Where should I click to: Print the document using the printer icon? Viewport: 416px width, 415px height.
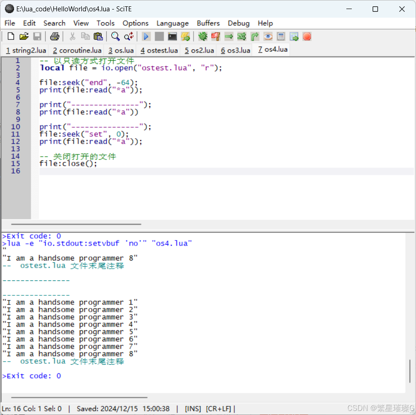point(55,36)
